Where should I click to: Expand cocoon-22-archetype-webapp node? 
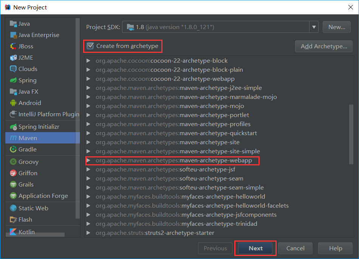[88, 79]
